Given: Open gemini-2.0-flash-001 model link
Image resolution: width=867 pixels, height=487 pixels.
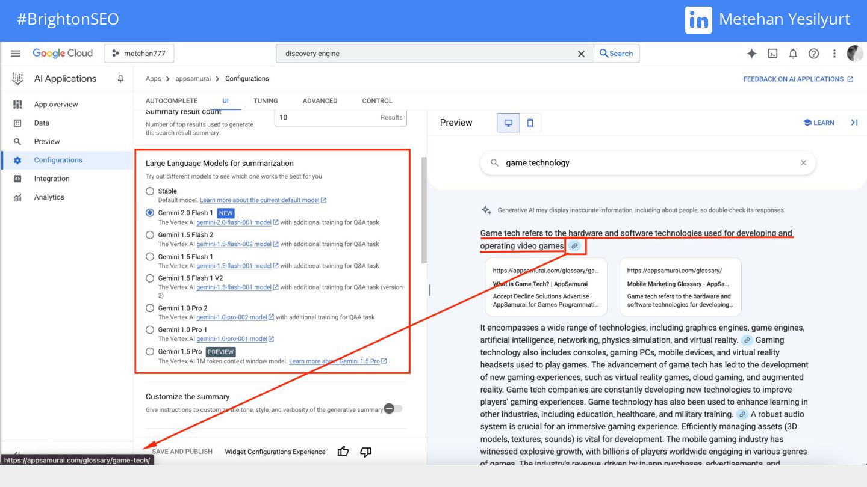Looking at the screenshot, I should point(237,222).
